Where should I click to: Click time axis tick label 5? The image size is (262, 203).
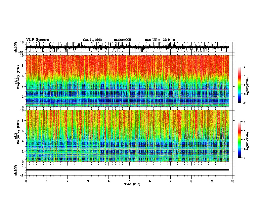click(x=129, y=181)
